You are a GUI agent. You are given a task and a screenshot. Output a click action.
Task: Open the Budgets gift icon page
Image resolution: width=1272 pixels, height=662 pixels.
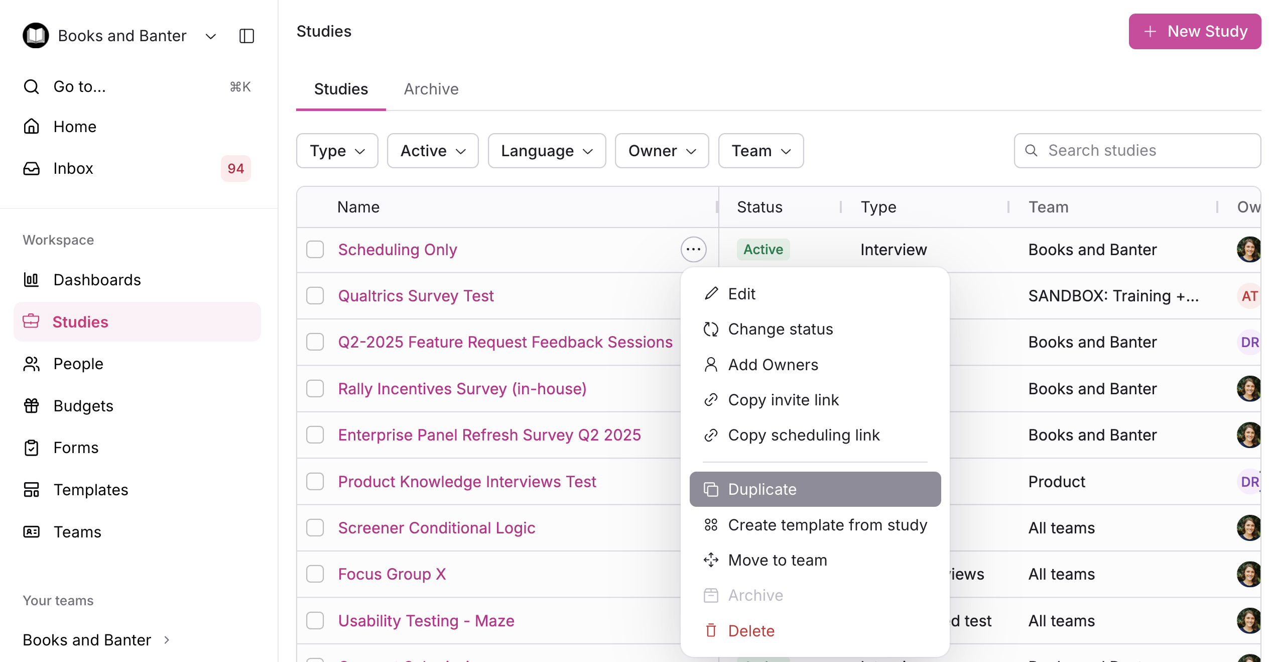coord(83,406)
